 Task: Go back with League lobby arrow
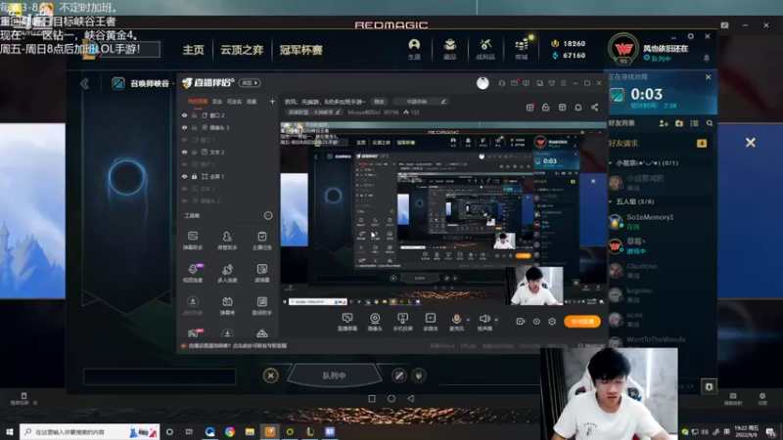(x=84, y=83)
